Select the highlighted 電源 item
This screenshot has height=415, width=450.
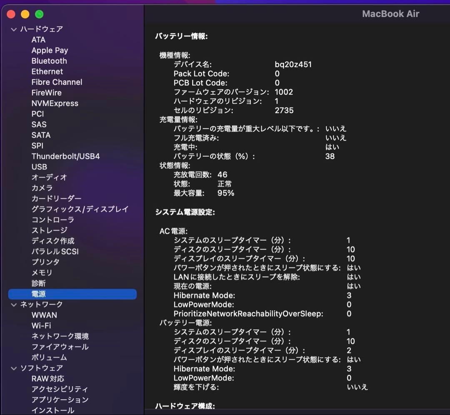click(x=39, y=294)
